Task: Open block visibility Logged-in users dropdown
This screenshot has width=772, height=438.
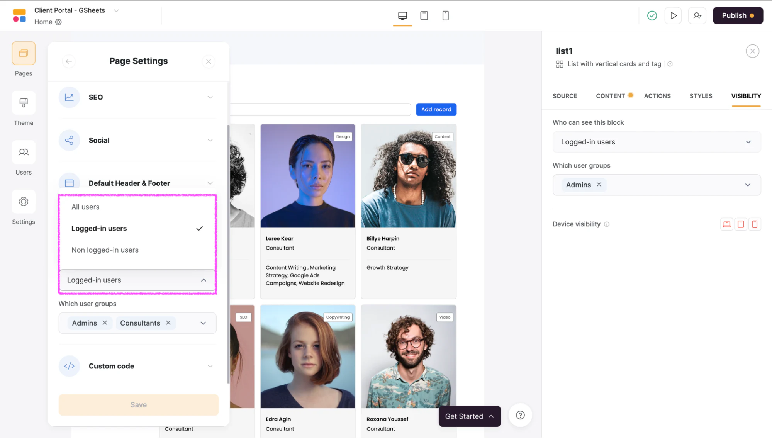Action: 657,142
